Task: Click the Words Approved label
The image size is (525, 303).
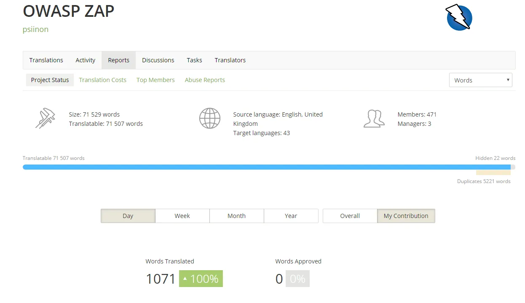Action: 298,261
